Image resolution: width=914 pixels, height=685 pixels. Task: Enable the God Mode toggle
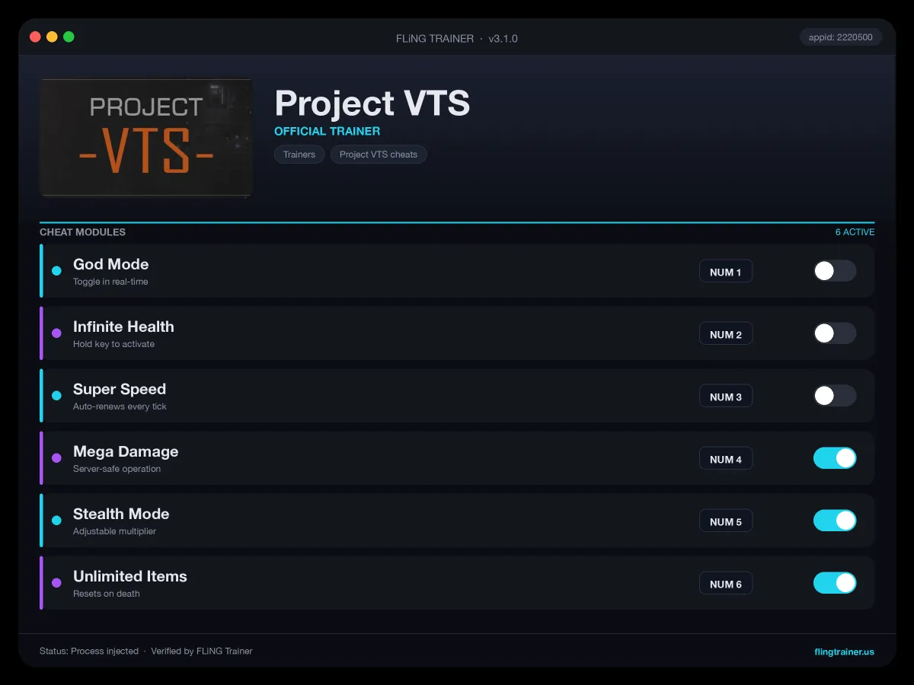tap(835, 271)
